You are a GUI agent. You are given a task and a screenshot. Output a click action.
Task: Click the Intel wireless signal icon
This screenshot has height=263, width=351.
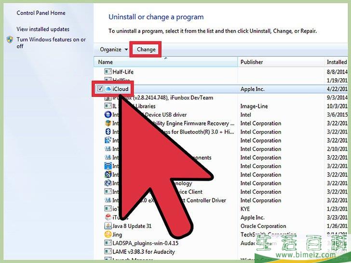coord(108,166)
